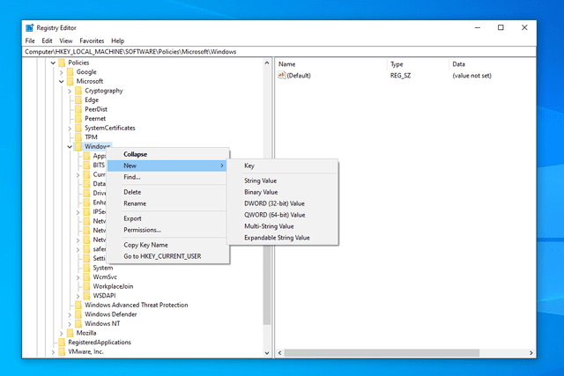Click the tree pane scroll-up arrow
The width and height of the screenshot is (564, 376).
(267, 63)
